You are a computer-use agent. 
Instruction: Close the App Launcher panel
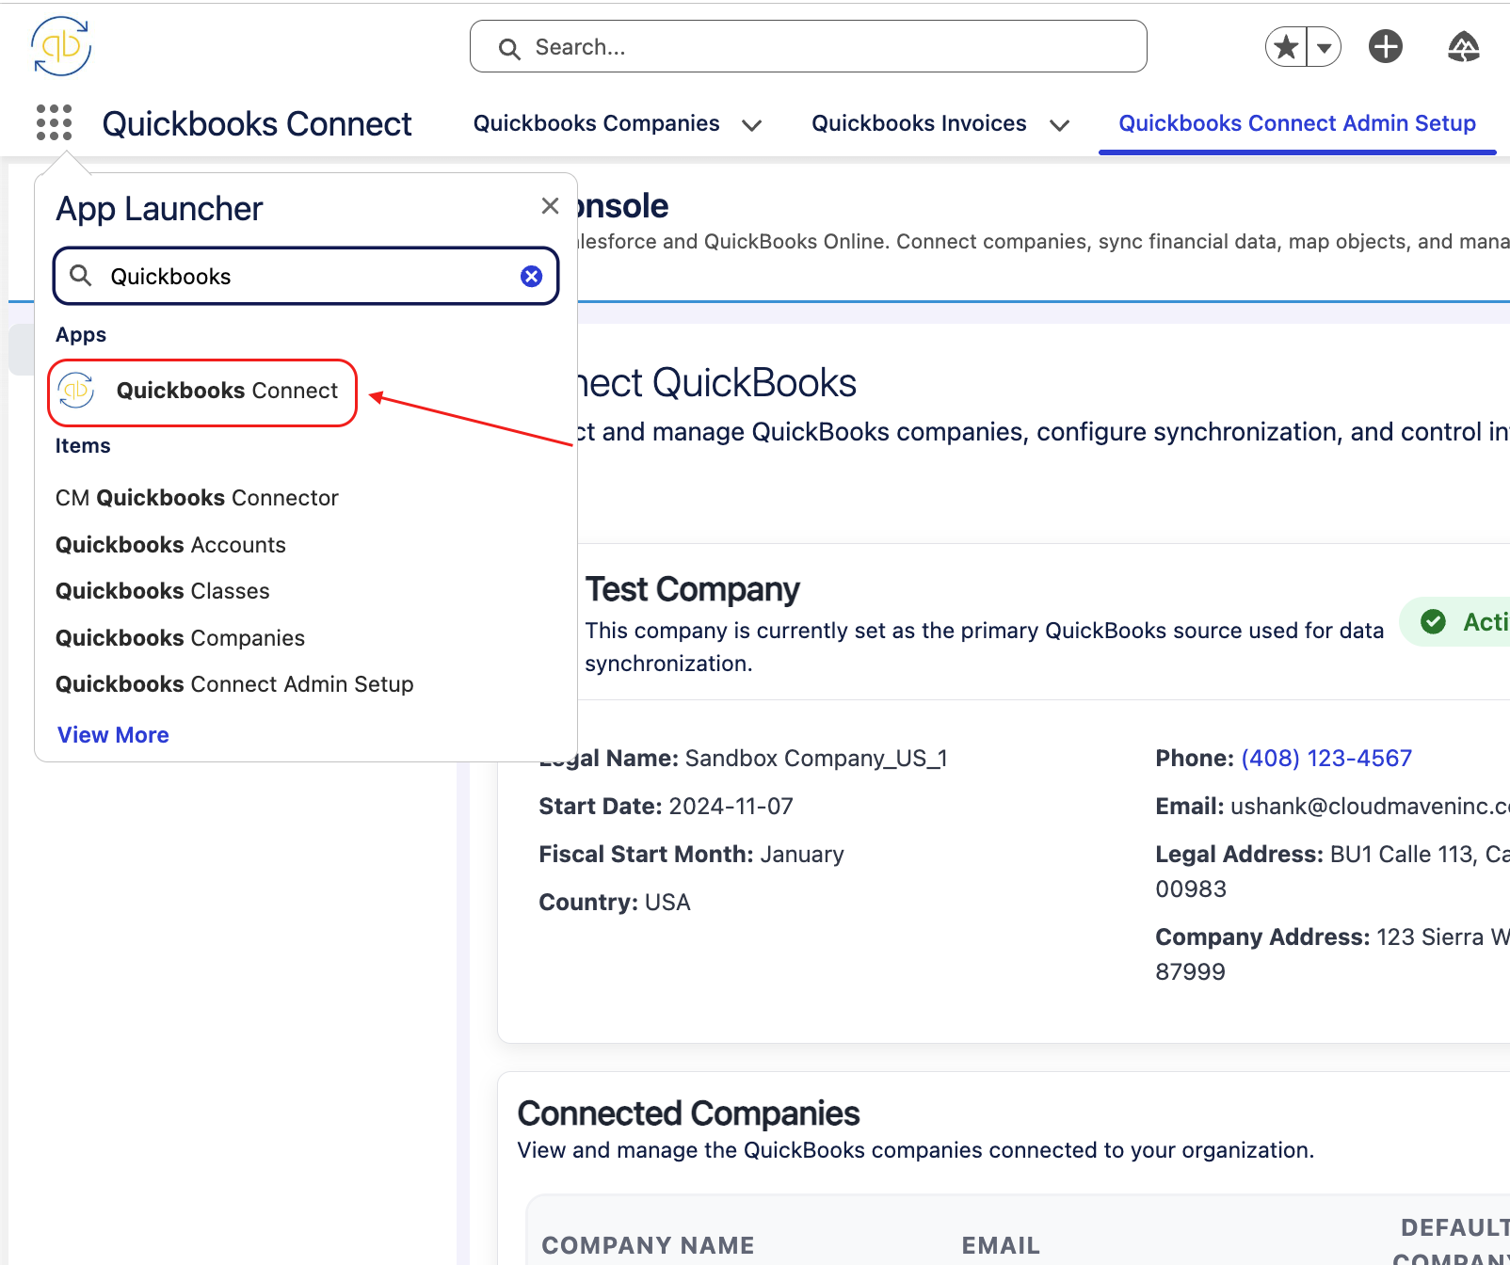[x=551, y=206]
